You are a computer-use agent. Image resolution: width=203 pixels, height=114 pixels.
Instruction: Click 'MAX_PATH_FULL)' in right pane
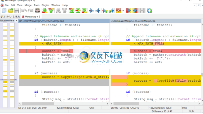[151, 44]
